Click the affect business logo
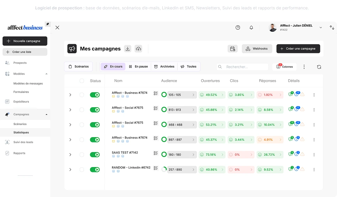This screenshot has width=337, height=197. (25, 27)
